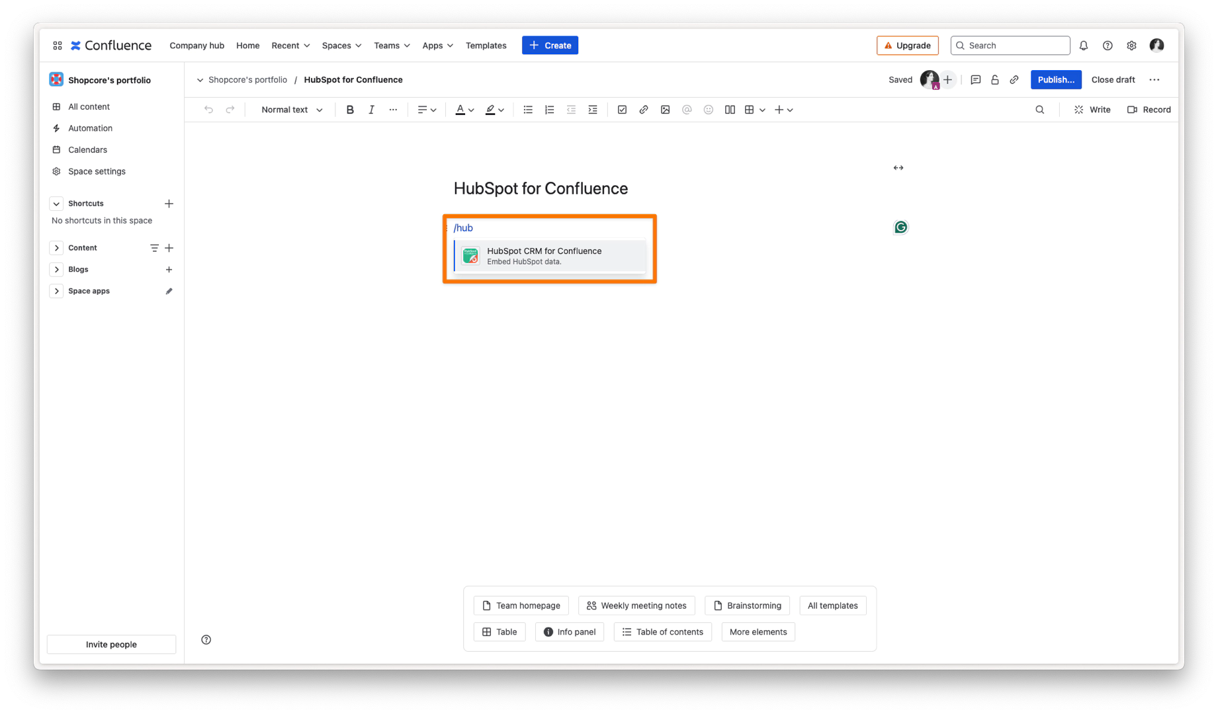Select HubSpot CRM for Confluence option

point(550,256)
